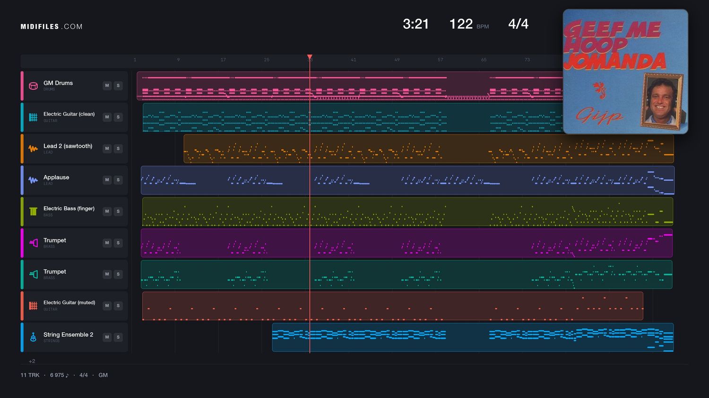The width and height of the screenshot is (709, 398).
Task: Click the 6 975 note count in the status bar
Action: [60, 375]
